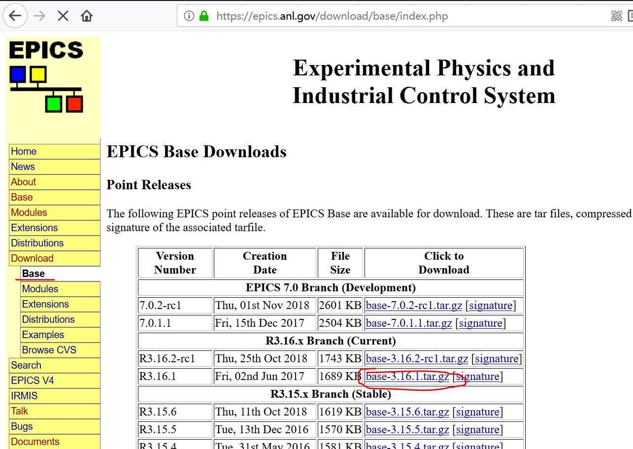Click the forward navigation arrow
Screen dimensions: 633x449
click(38, 15)
